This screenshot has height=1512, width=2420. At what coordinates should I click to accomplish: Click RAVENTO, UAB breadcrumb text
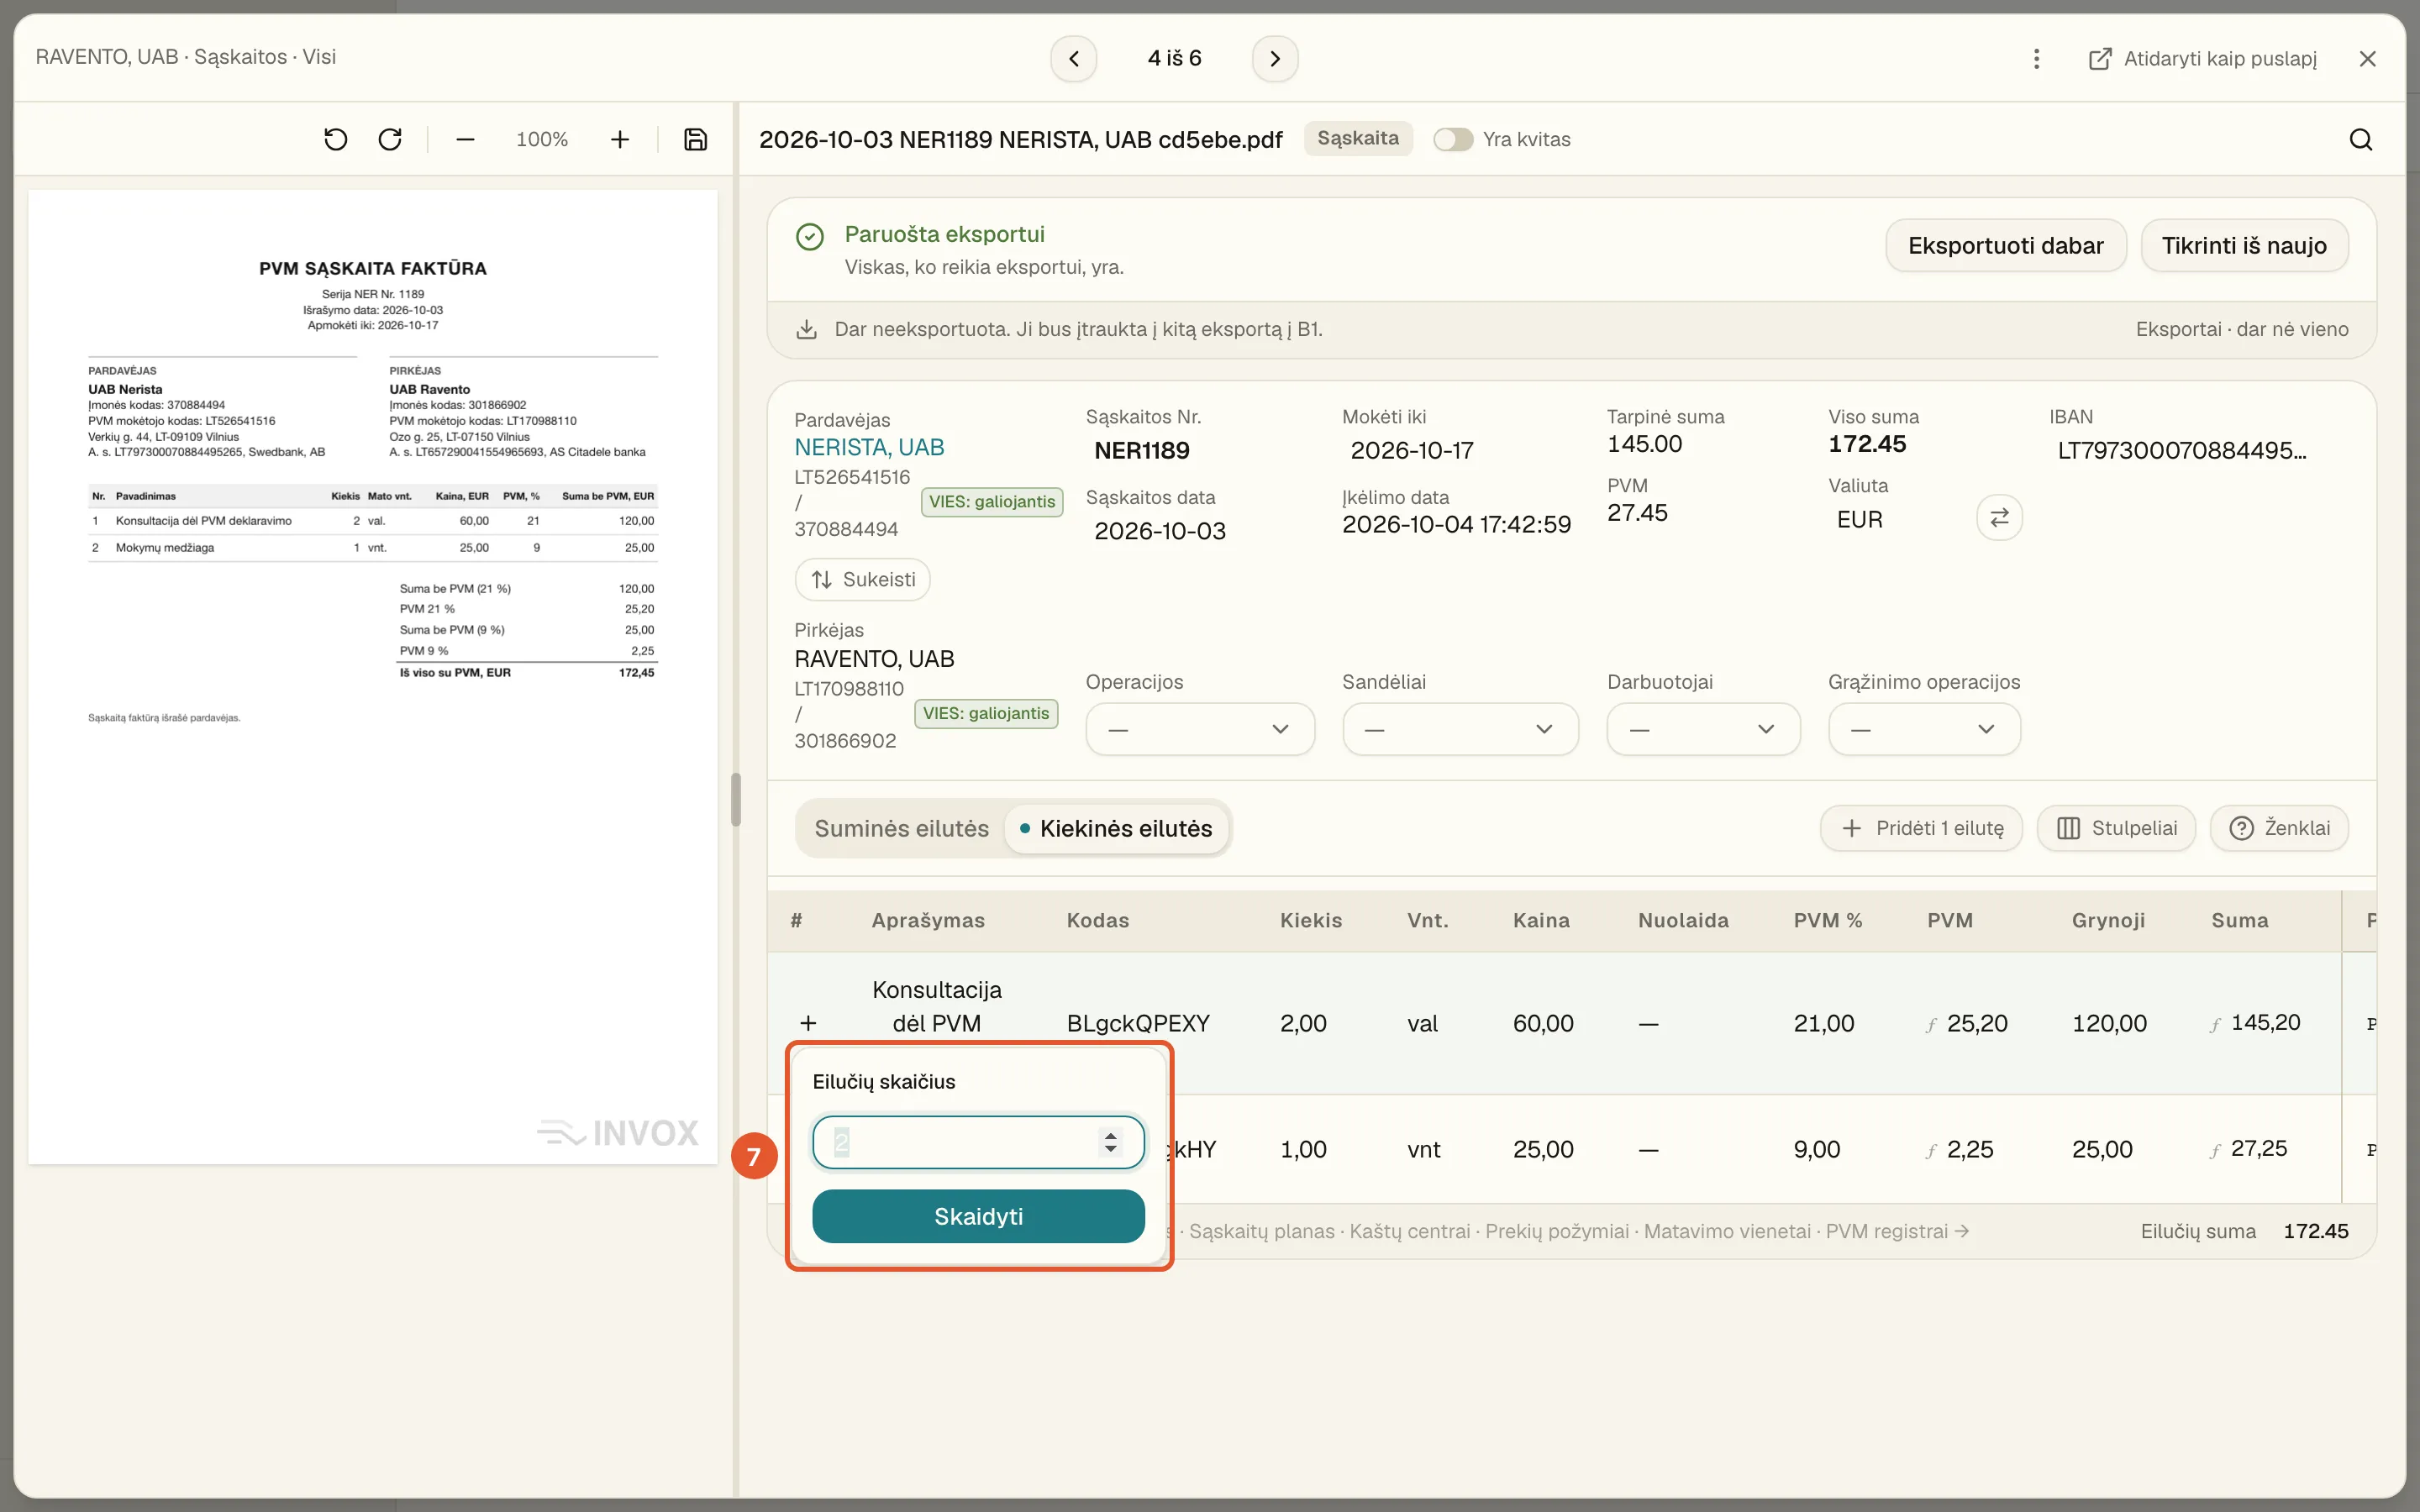[x=107, y=57]
